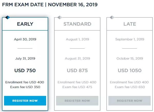
Task: Click Early's Exam fee USD 350 text
Action: [x=25, y=87]
